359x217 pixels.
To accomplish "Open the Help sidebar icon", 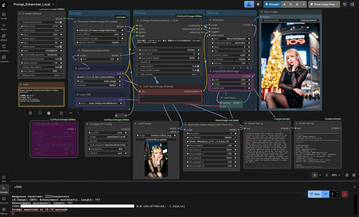I will click(x=4, y=178).
